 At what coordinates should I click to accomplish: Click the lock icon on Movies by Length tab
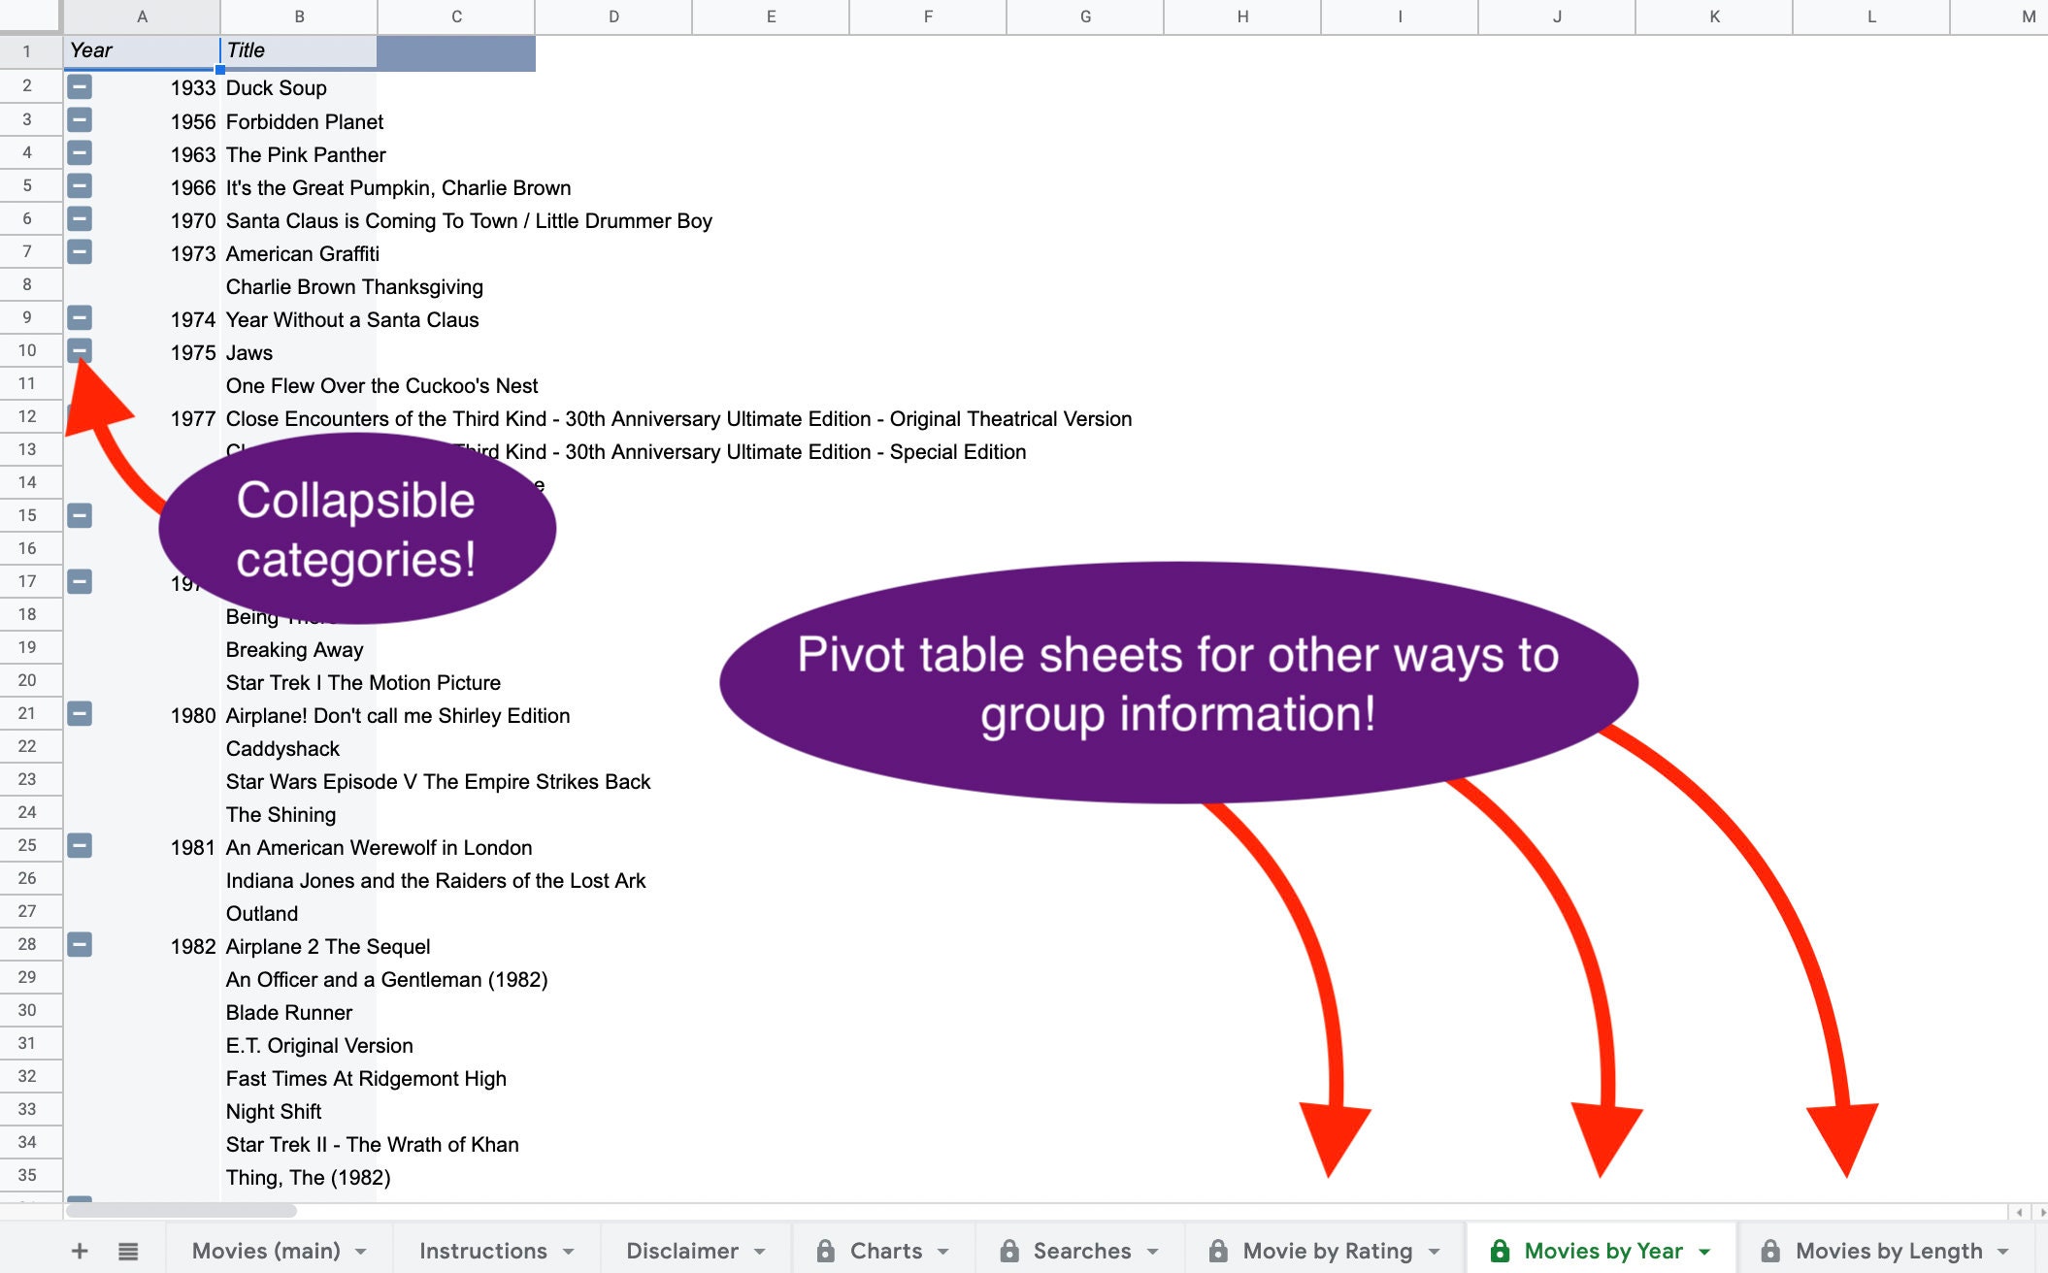click(x=1772, y=1251)
